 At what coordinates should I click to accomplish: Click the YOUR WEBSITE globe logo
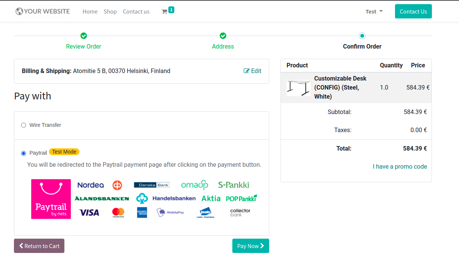(43, 11)
